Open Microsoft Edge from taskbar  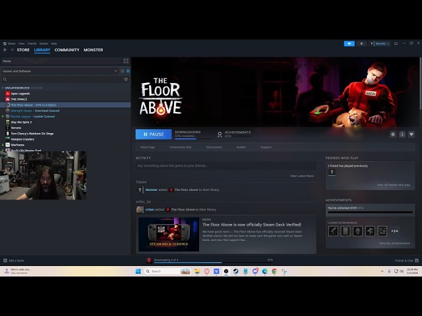264,271
